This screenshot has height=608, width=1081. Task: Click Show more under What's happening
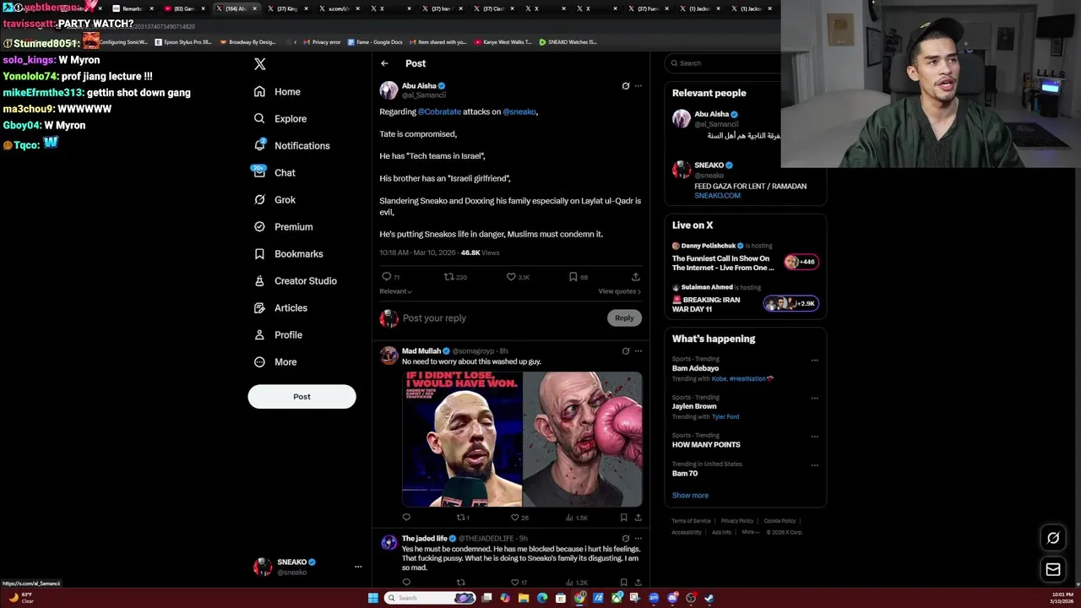click(x=690, y=495)
